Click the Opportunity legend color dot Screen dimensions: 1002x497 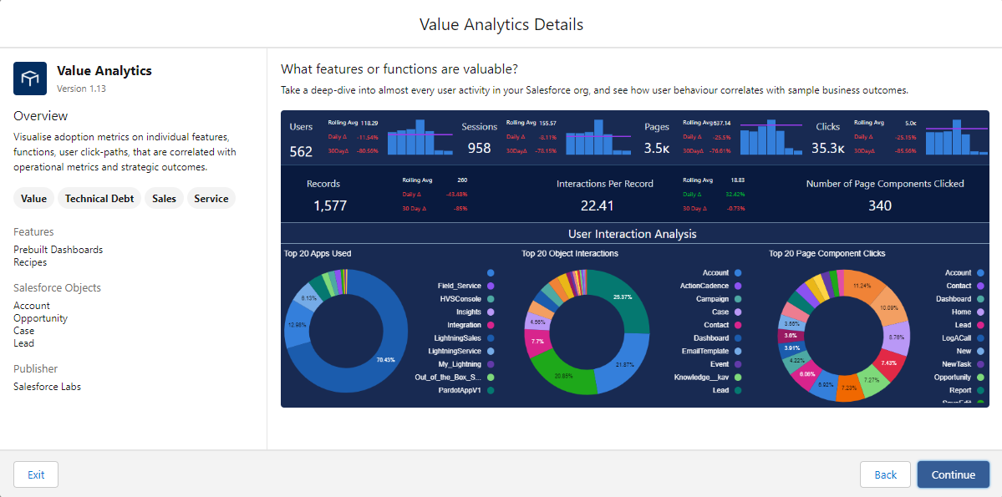(x=979, y=378)
